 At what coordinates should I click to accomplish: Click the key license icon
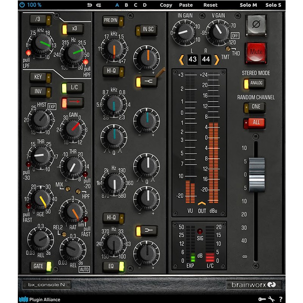point(262,299)
